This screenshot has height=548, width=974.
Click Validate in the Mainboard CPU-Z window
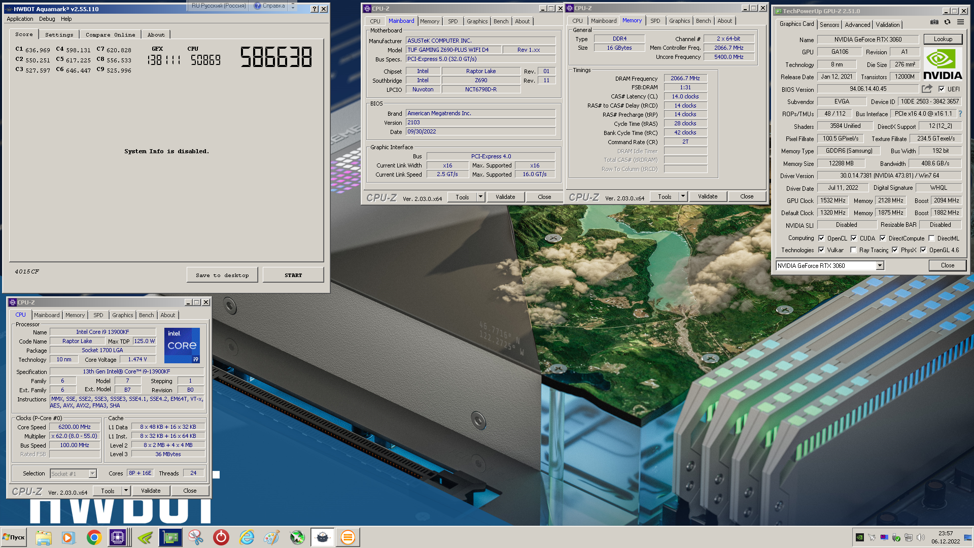point(505,196)
